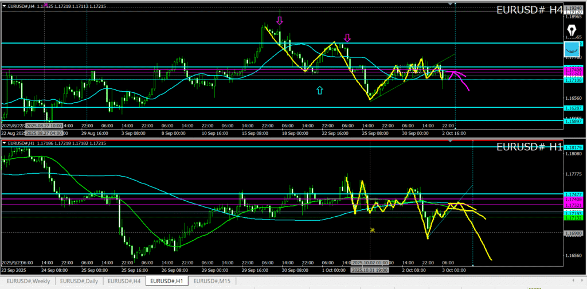Open the EURUSD#,Daily chart tab
Viewport: 587px width, 289px height.
(x=80, y=281)
